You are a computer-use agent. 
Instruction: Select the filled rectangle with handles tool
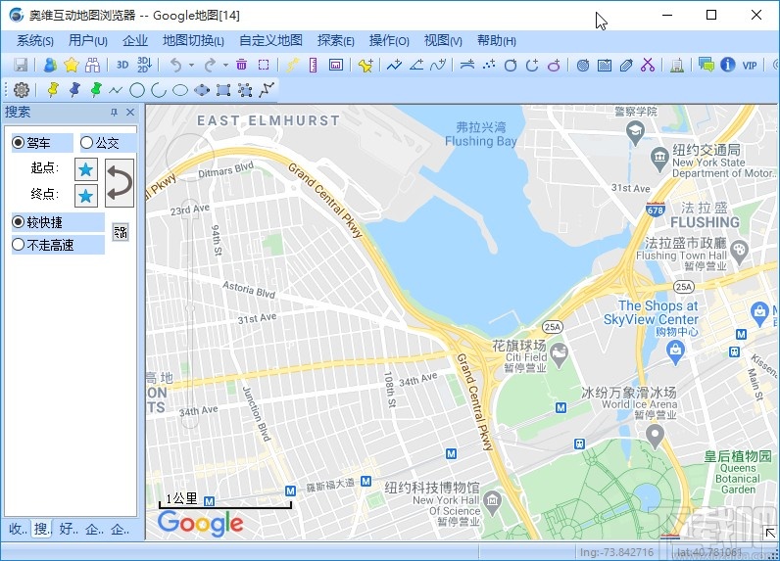point(223,90)
